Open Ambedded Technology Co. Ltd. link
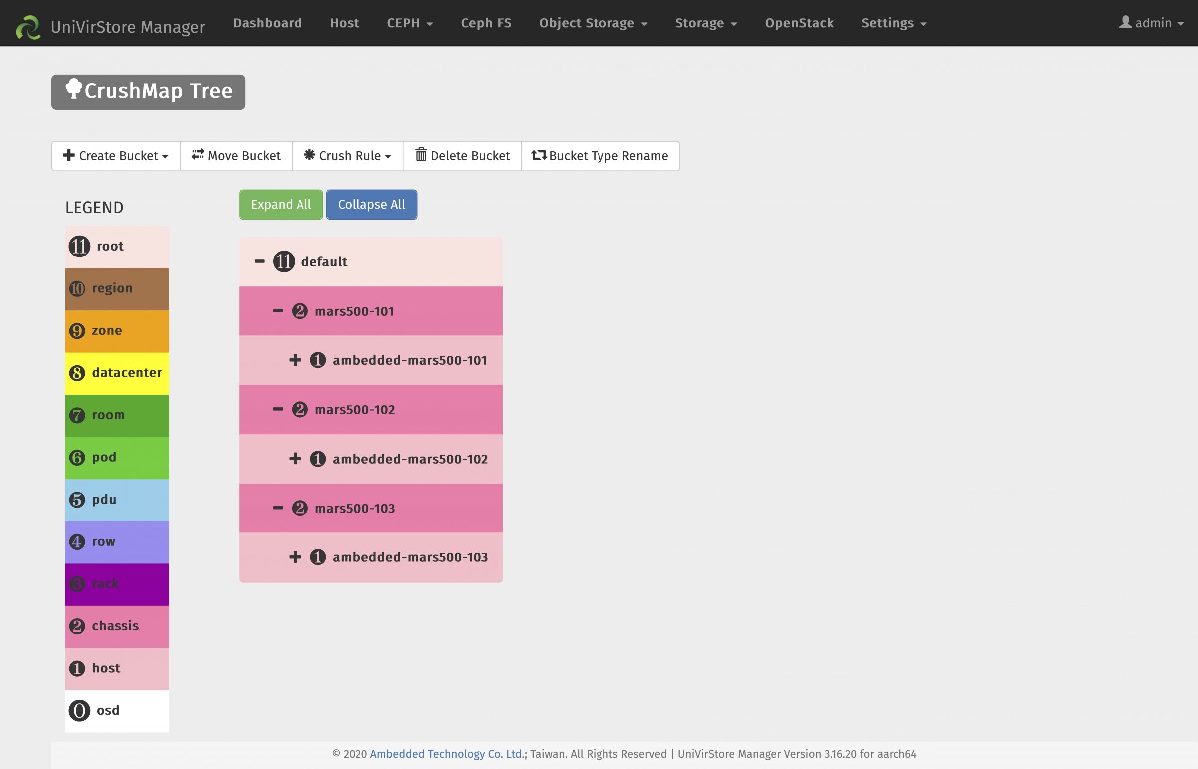Viewport: 1198px width, 769px height. [x=446, y=754]
